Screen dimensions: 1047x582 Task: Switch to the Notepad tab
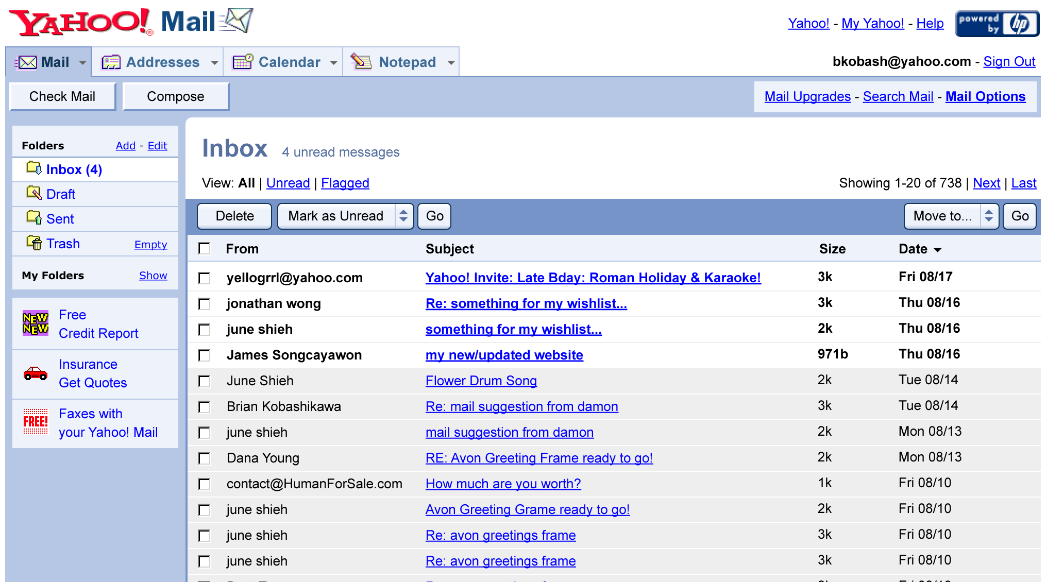[x=401, y=62]
